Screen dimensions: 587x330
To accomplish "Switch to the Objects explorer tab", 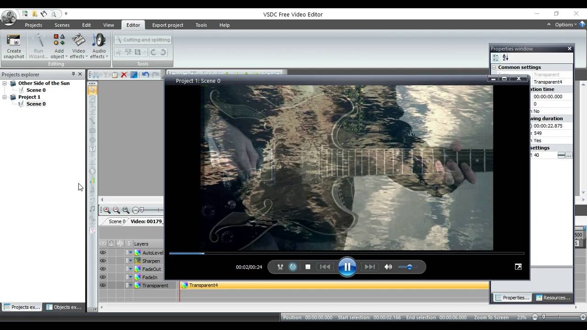I will click(64, 307).
